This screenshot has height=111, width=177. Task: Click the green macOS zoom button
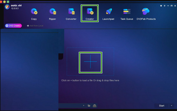tap(8, 2)
